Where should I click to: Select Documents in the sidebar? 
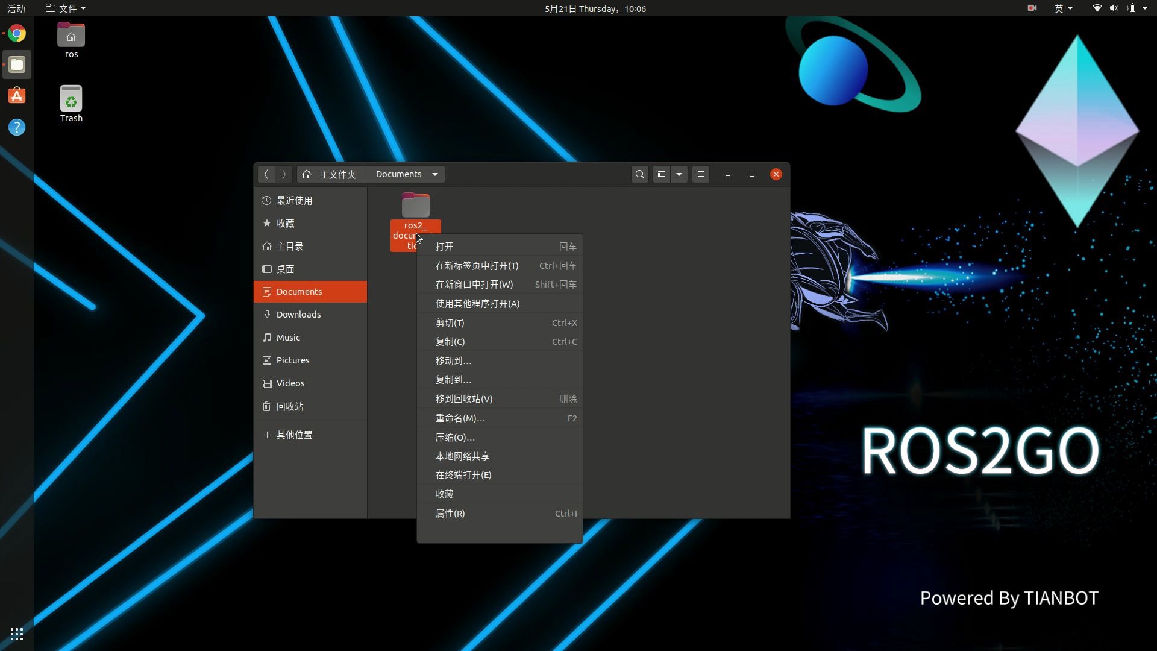click(310, 292)
